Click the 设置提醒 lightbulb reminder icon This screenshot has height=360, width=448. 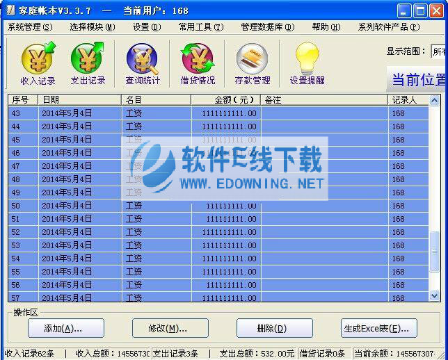307,63
